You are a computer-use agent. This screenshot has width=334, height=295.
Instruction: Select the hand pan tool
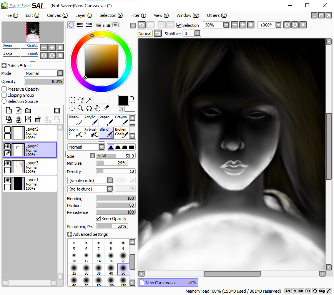(x=97, y=108)
